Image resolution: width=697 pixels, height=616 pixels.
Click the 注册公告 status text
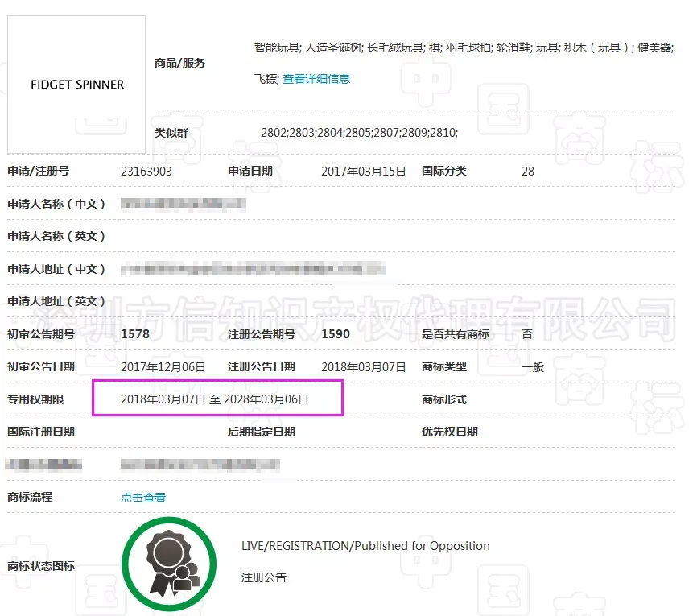(263, 577)
